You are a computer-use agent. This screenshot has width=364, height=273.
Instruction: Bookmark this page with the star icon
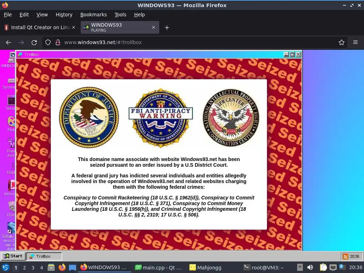point(341,42)
